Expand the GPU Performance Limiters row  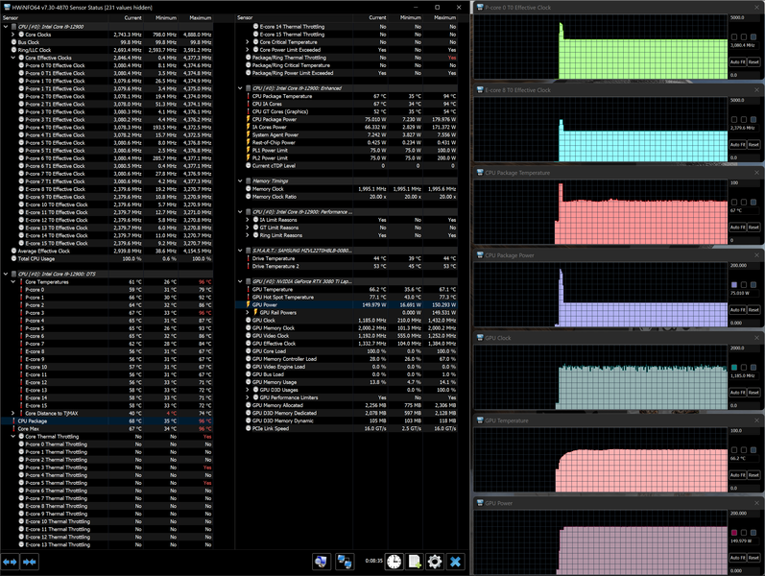point(248,397)
